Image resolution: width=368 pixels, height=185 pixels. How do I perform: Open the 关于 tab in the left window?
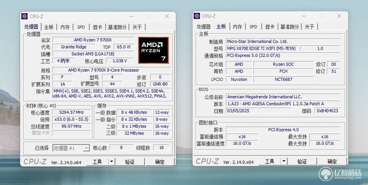tap(137, 27)
